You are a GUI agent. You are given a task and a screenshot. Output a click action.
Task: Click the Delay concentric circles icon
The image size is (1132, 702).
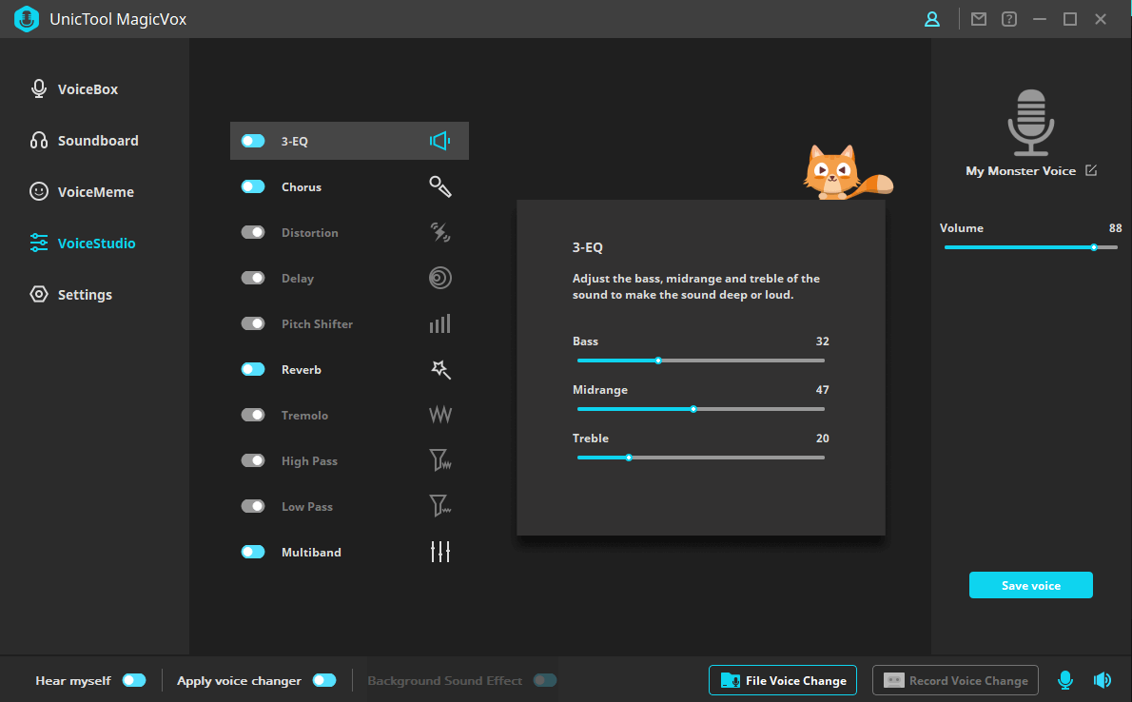pyautogui.click(x=439, y=278)
